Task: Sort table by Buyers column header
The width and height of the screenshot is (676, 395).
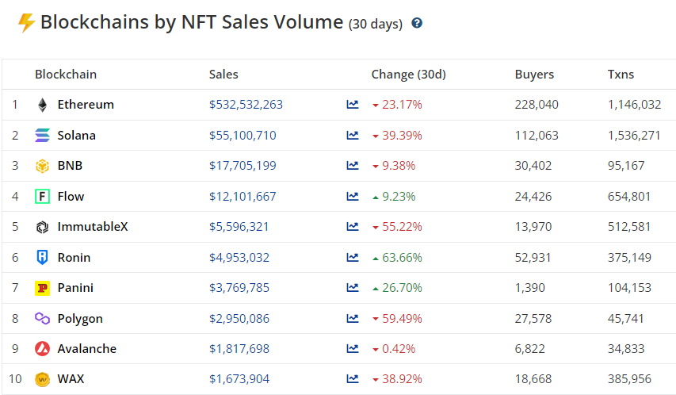Action: pos(534,75)
